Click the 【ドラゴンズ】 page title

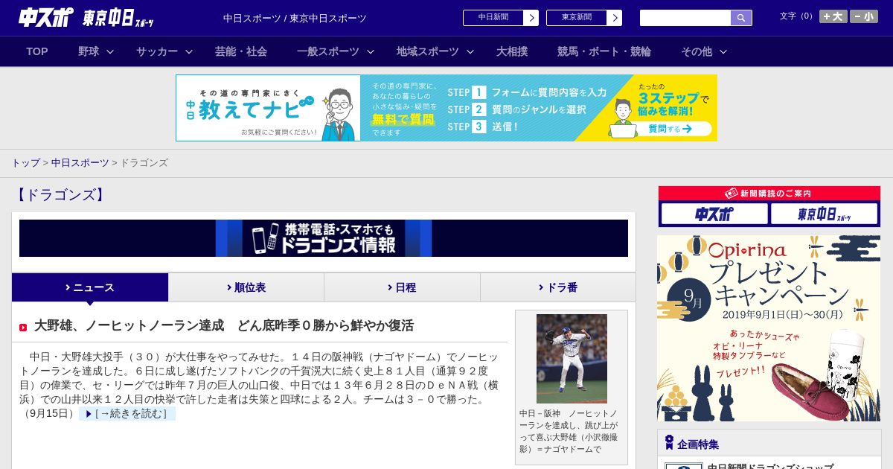point(60,195)
